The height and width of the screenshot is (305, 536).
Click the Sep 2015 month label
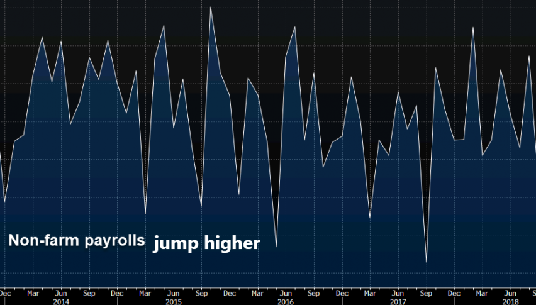pos(201,292)
